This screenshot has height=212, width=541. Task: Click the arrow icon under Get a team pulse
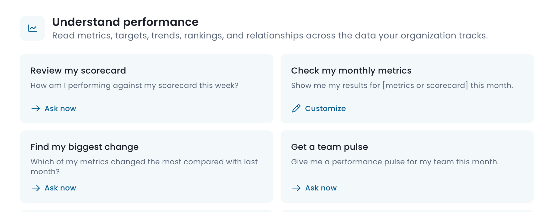(296, 188)
